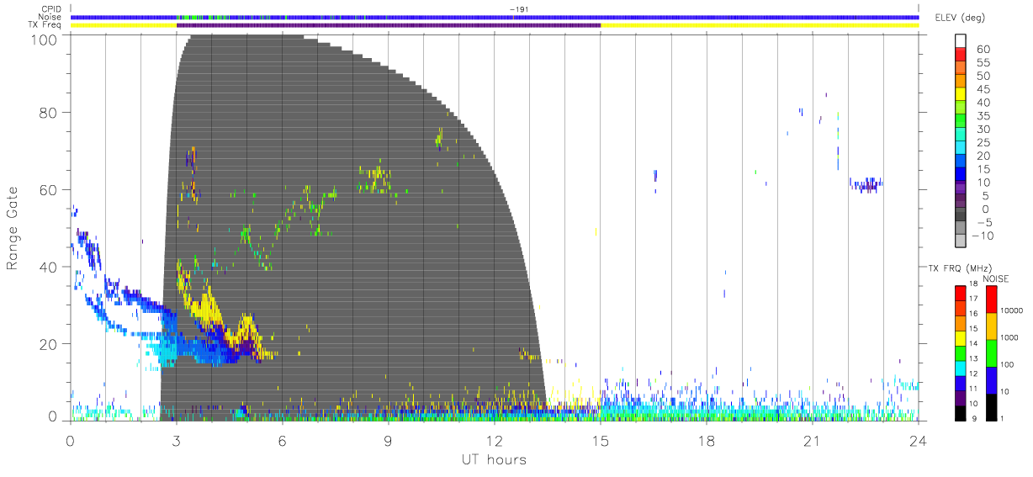
Task: Click the "20" tick on the Range Gate axis
Action: [48, 344]
